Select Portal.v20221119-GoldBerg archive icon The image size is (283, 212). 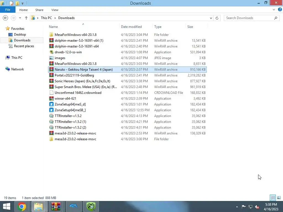click(x=51, y=75)
